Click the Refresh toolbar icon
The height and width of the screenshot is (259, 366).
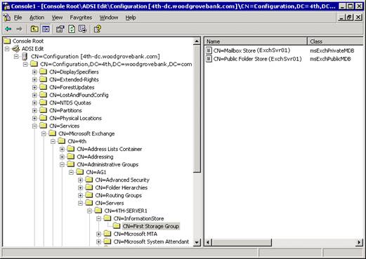click(72, 29)
